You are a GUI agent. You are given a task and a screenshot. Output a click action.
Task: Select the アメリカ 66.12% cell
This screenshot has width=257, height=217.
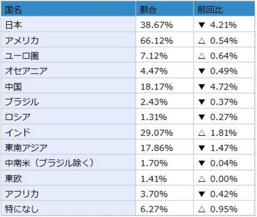[x=157, y=41]
